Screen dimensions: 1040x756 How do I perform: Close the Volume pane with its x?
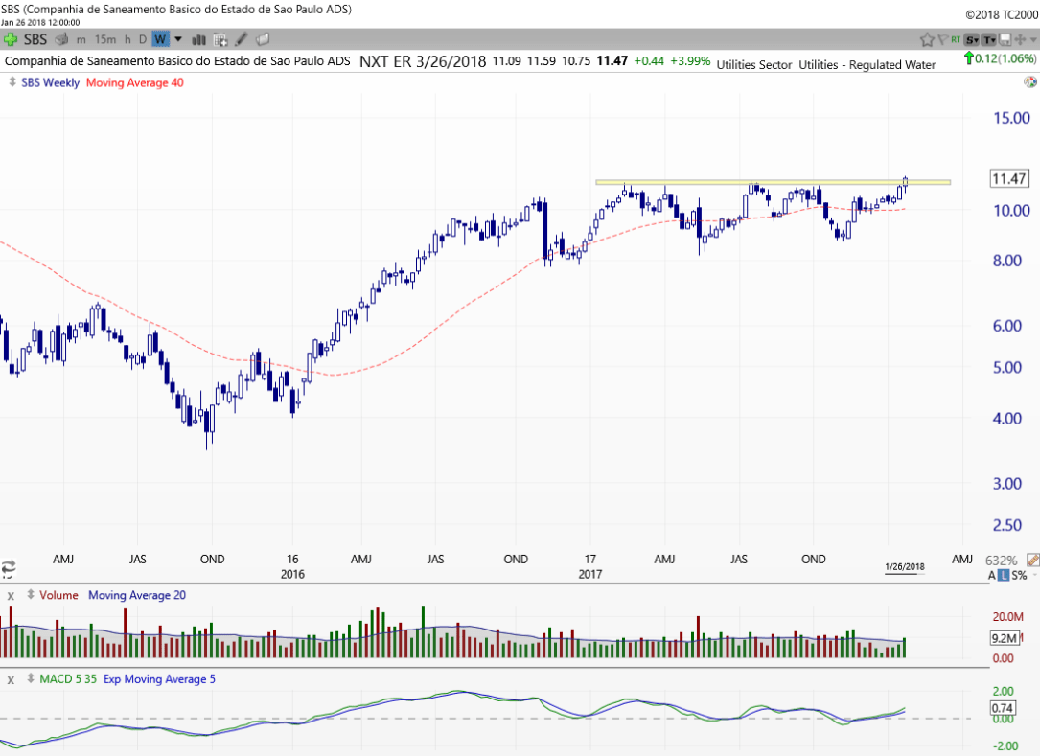coord(12,595)
